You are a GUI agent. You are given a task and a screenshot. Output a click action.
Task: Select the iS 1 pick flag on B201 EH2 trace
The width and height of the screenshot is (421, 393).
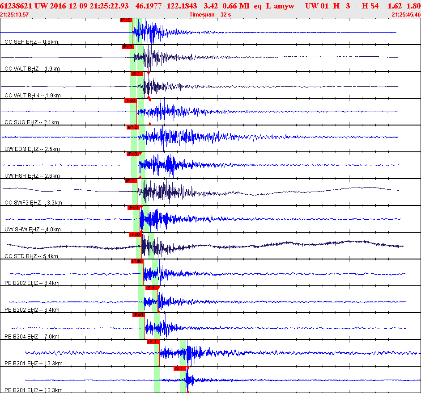179,368
